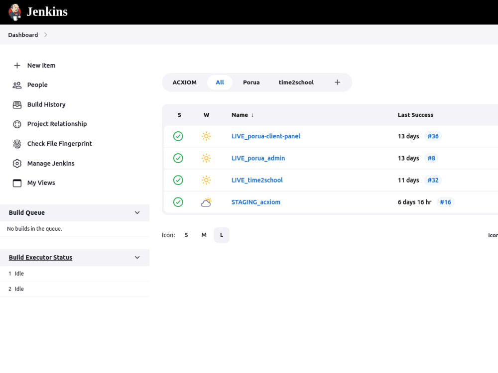Open the Porua view tab
The image size is (498, 373).
(251, 83)
